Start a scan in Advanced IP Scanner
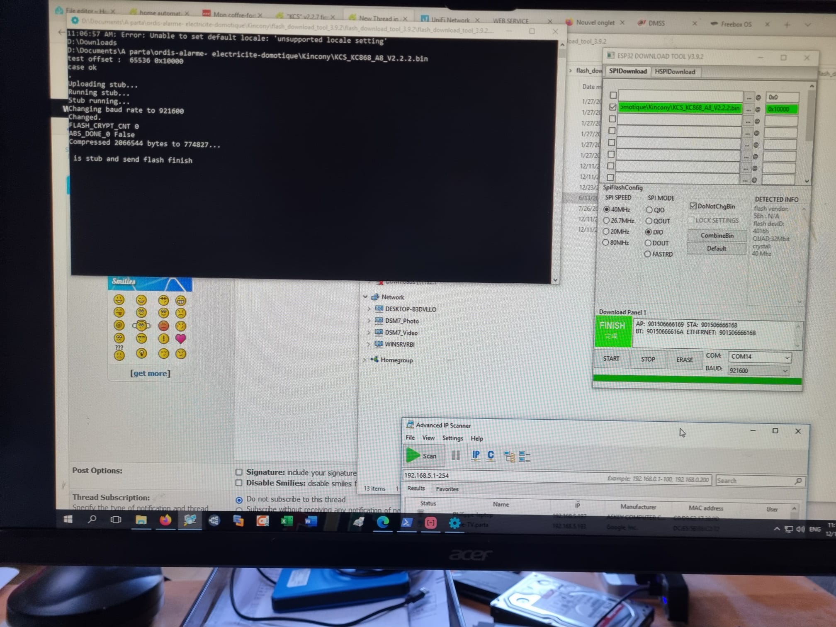The image size is (836, 627). tap(423, 455)
